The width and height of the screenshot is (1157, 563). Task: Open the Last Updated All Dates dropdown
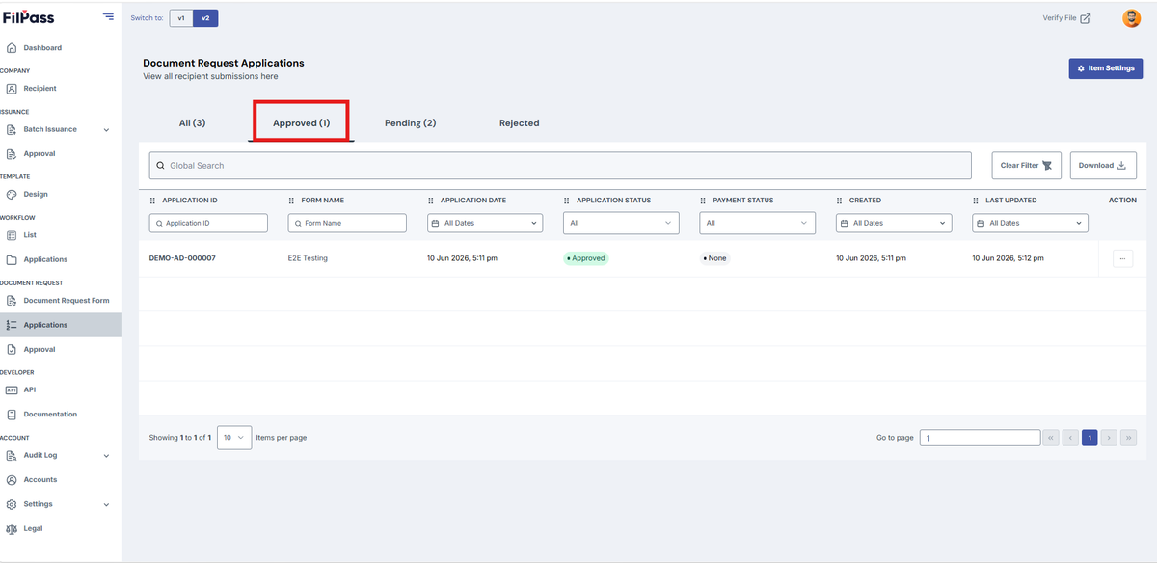[x=1030, y=223]
